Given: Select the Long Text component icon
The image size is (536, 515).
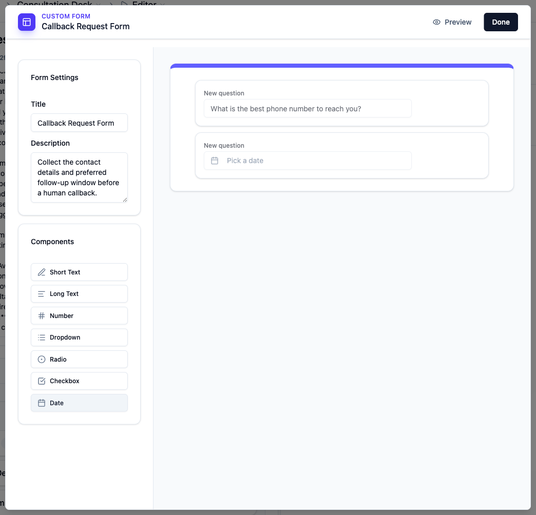Looking at the screenshot, I should point(42,293).
